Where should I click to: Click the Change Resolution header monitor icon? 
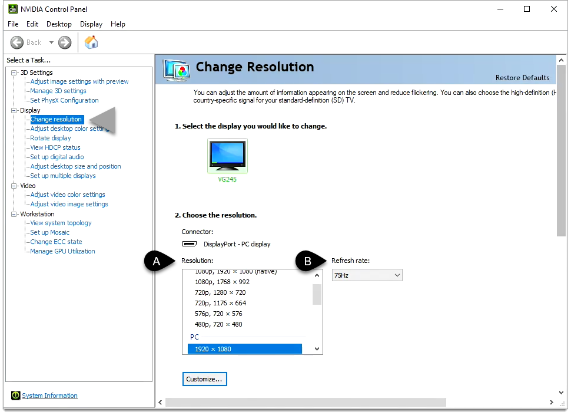[176, 70]
